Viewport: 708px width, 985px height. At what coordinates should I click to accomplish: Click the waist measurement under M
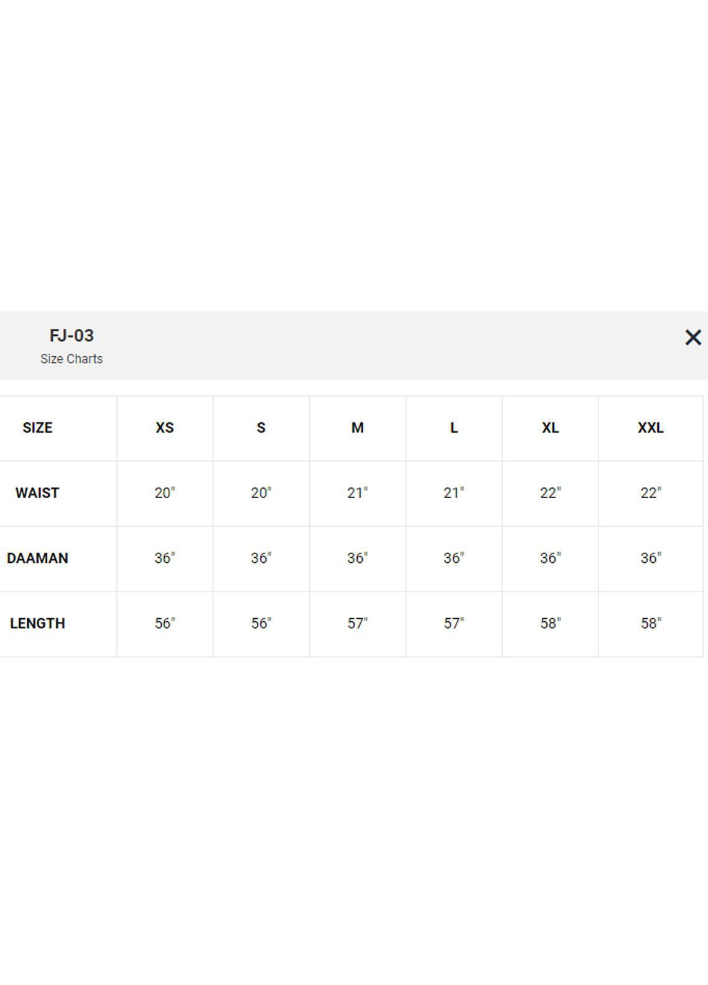click(x=357, y=493)
